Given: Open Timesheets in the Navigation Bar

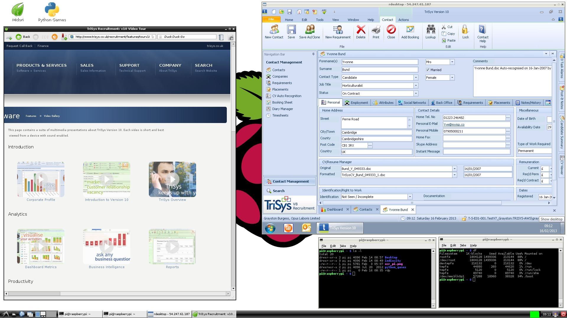Looking at the screenshot, I should point(277,115).
